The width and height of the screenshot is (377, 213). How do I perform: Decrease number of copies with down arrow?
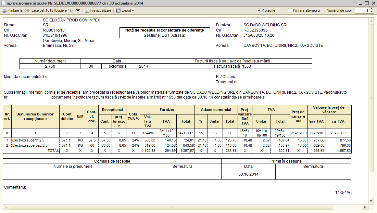(x=372, y=12)
